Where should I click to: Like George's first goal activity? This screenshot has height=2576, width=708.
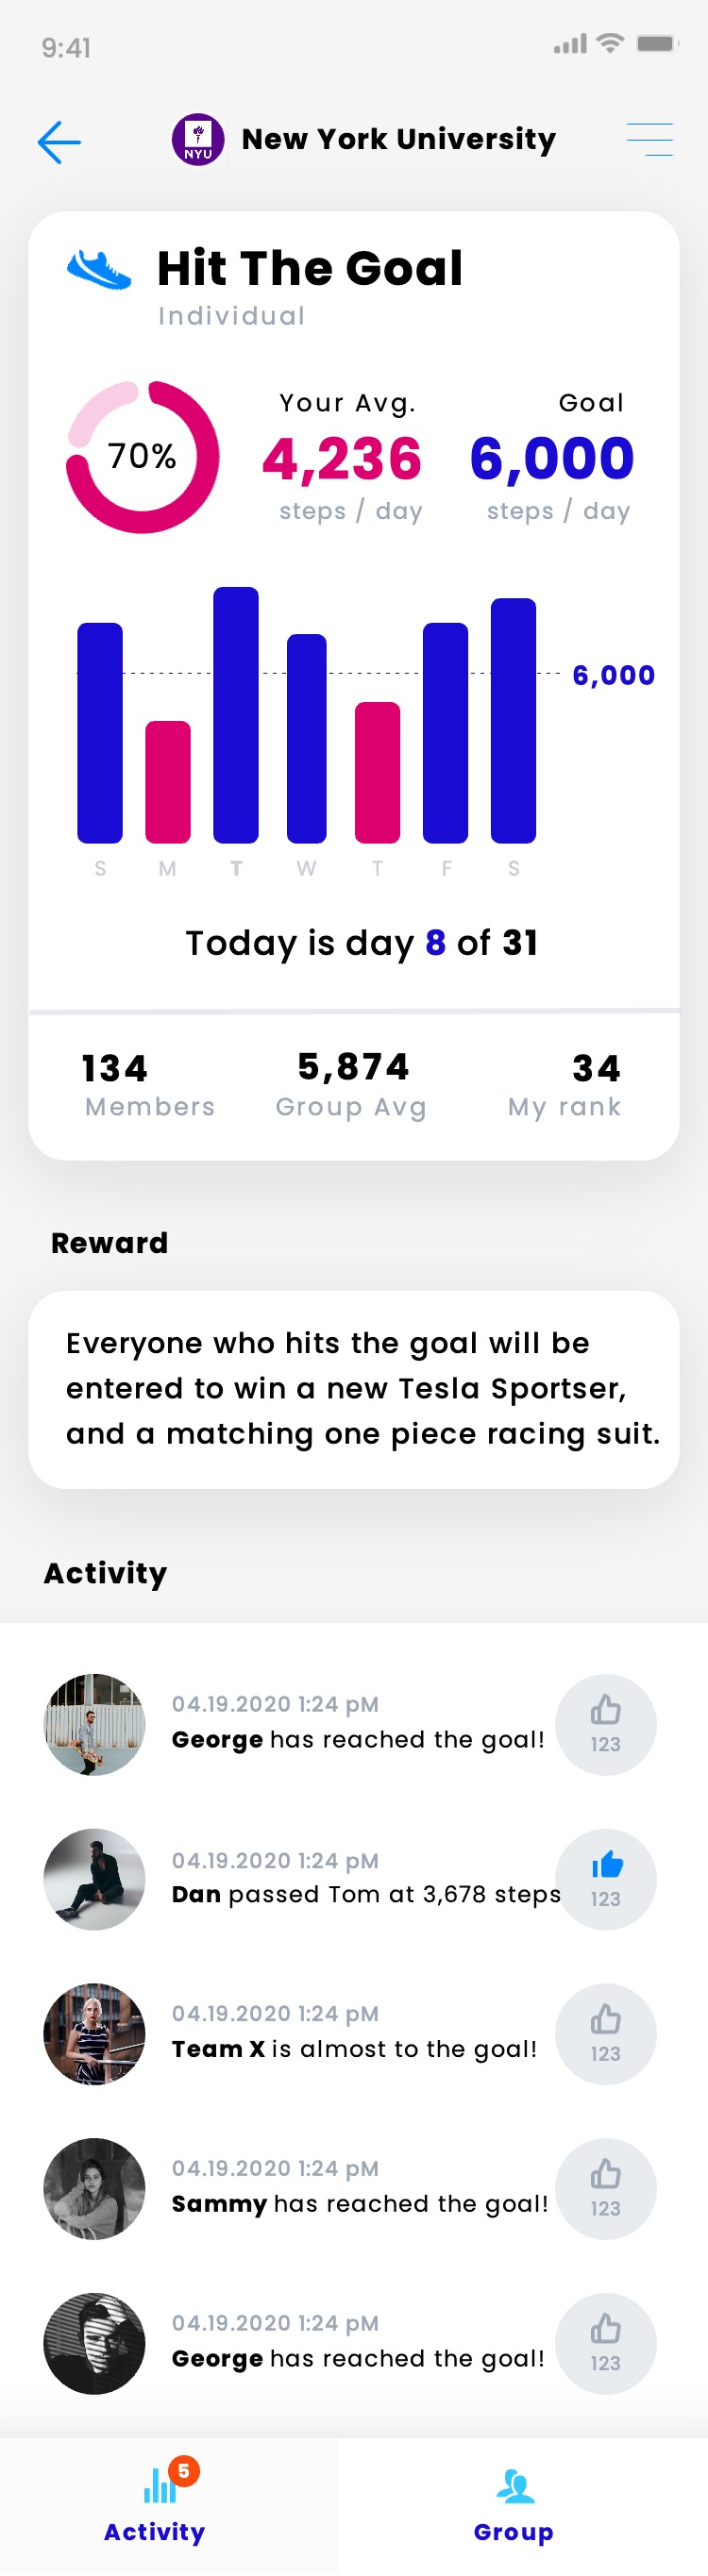click(605, 1724)
